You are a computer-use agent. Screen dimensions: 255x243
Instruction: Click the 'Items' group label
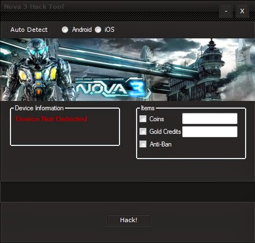click(148, 108)
